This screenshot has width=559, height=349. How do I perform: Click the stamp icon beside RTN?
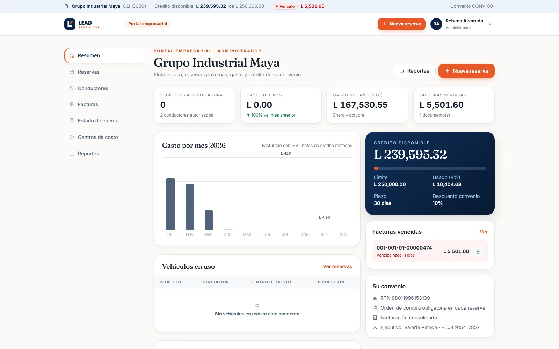tap(375, 298)
